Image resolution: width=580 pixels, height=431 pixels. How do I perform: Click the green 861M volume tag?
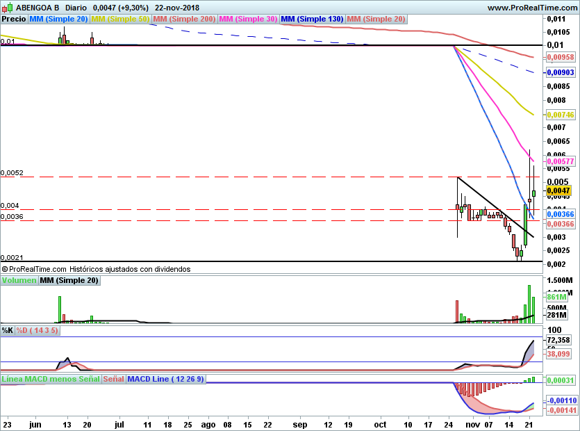557,297
